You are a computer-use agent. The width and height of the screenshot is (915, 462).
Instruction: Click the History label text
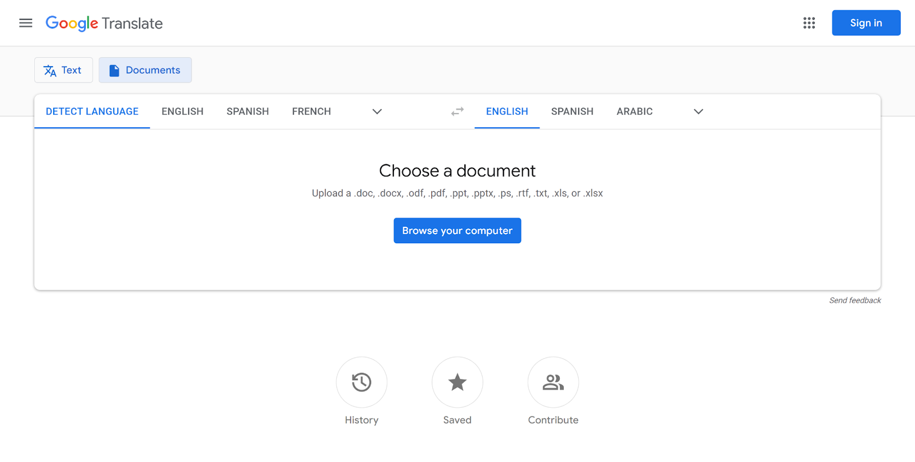coord(361,420)
